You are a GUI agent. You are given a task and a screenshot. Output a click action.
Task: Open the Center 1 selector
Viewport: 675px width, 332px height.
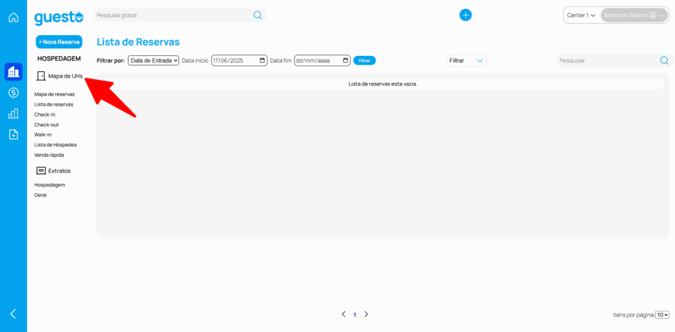581,15
